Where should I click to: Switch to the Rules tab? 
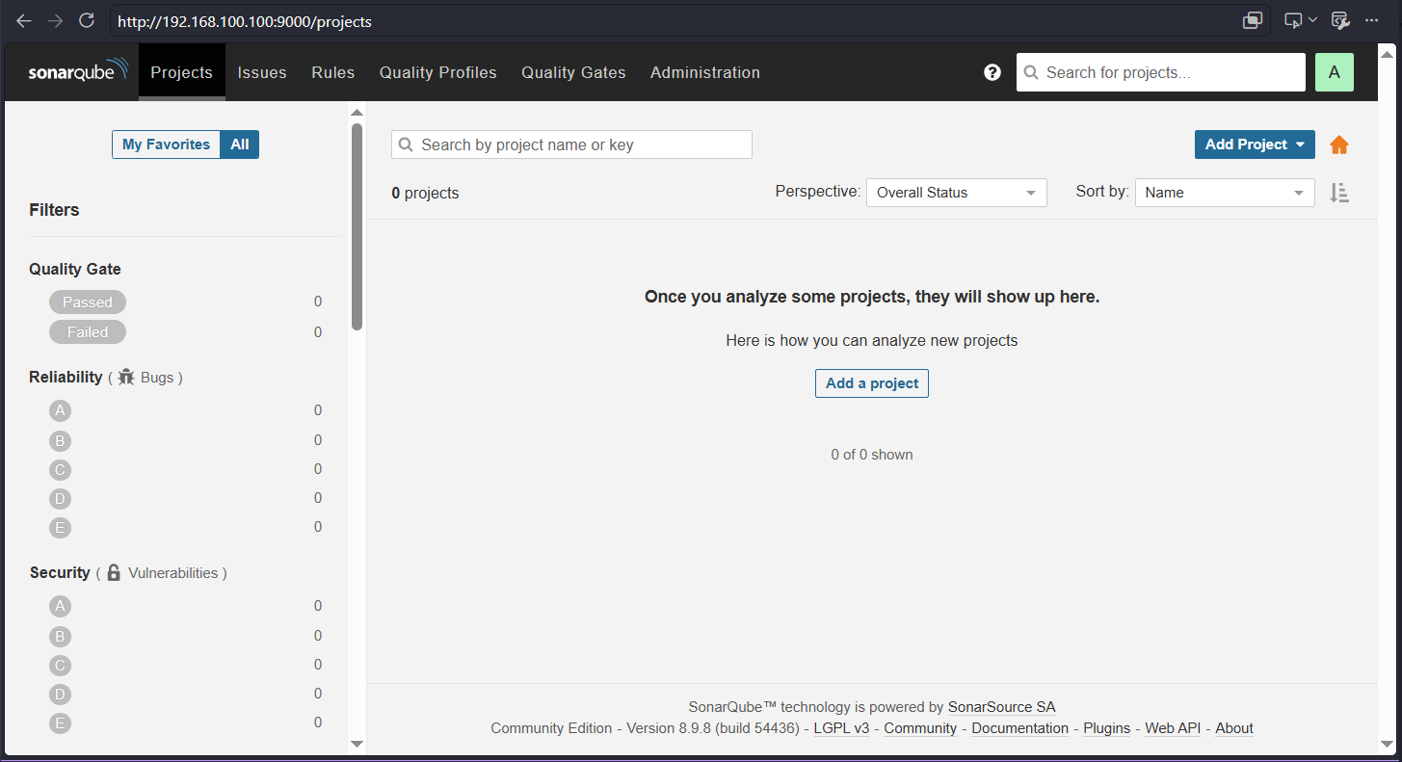pyautogui.click(x=333, y=72)
